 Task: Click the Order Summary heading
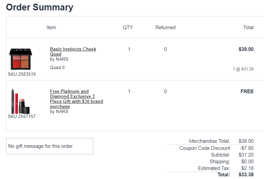pyautogui.click(x=40, y=7)
